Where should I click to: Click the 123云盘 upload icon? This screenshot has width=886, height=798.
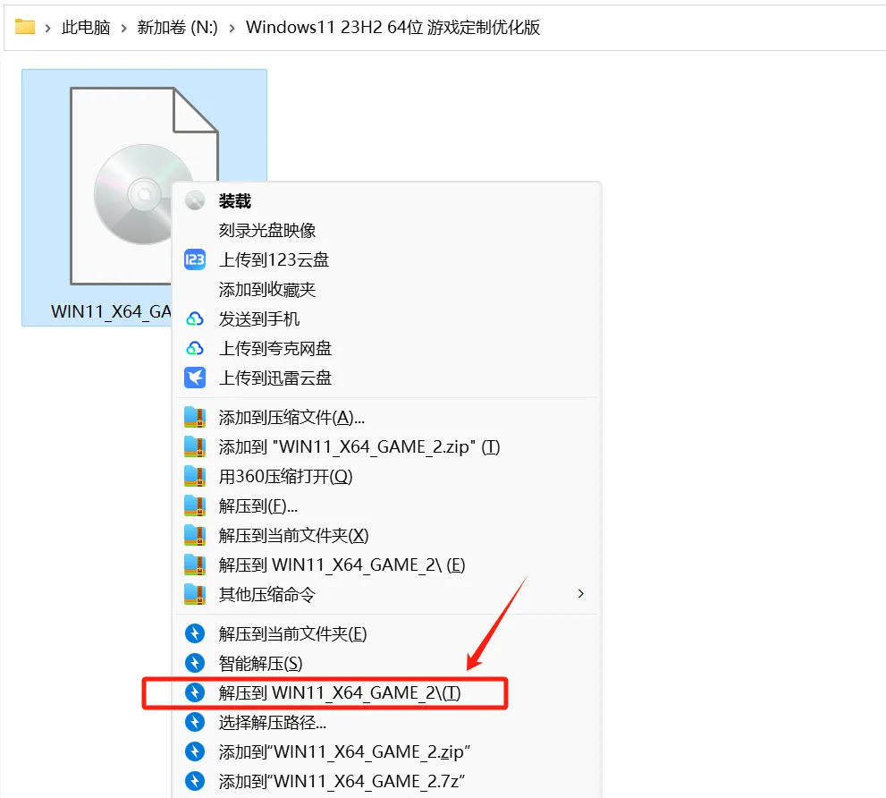coord(195,259)
